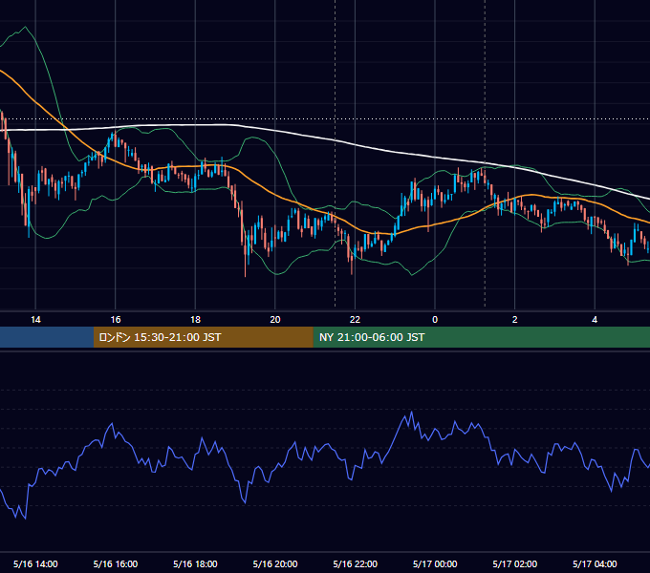Click the 20 hour label on chart axis
Image resolution: width=650 pixels, height=573 pixels.
[x=275, y=320]
